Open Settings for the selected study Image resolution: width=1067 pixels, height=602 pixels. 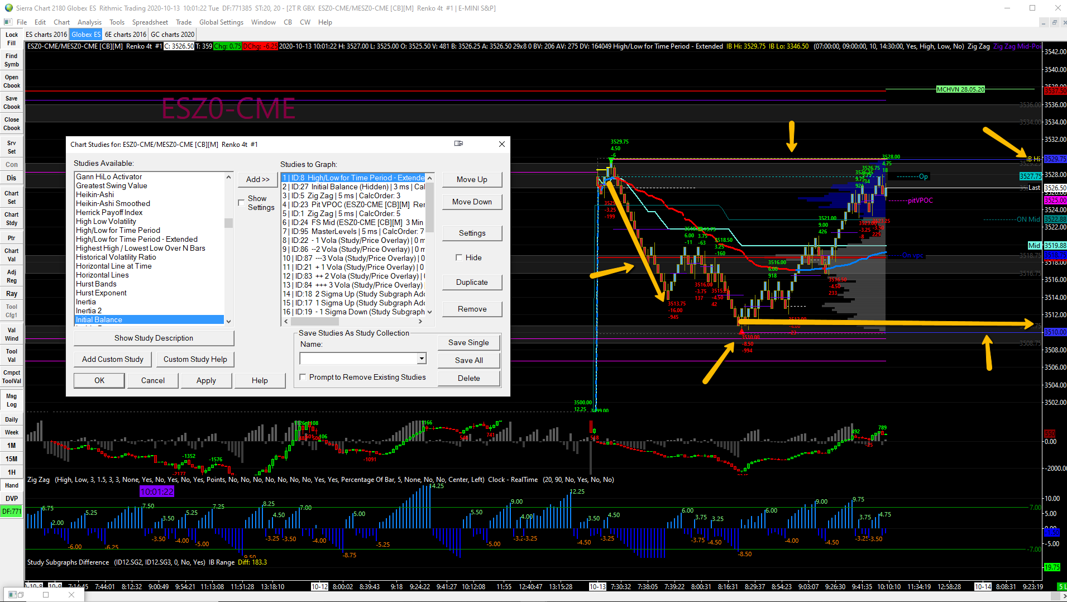[x=472, y=233]
